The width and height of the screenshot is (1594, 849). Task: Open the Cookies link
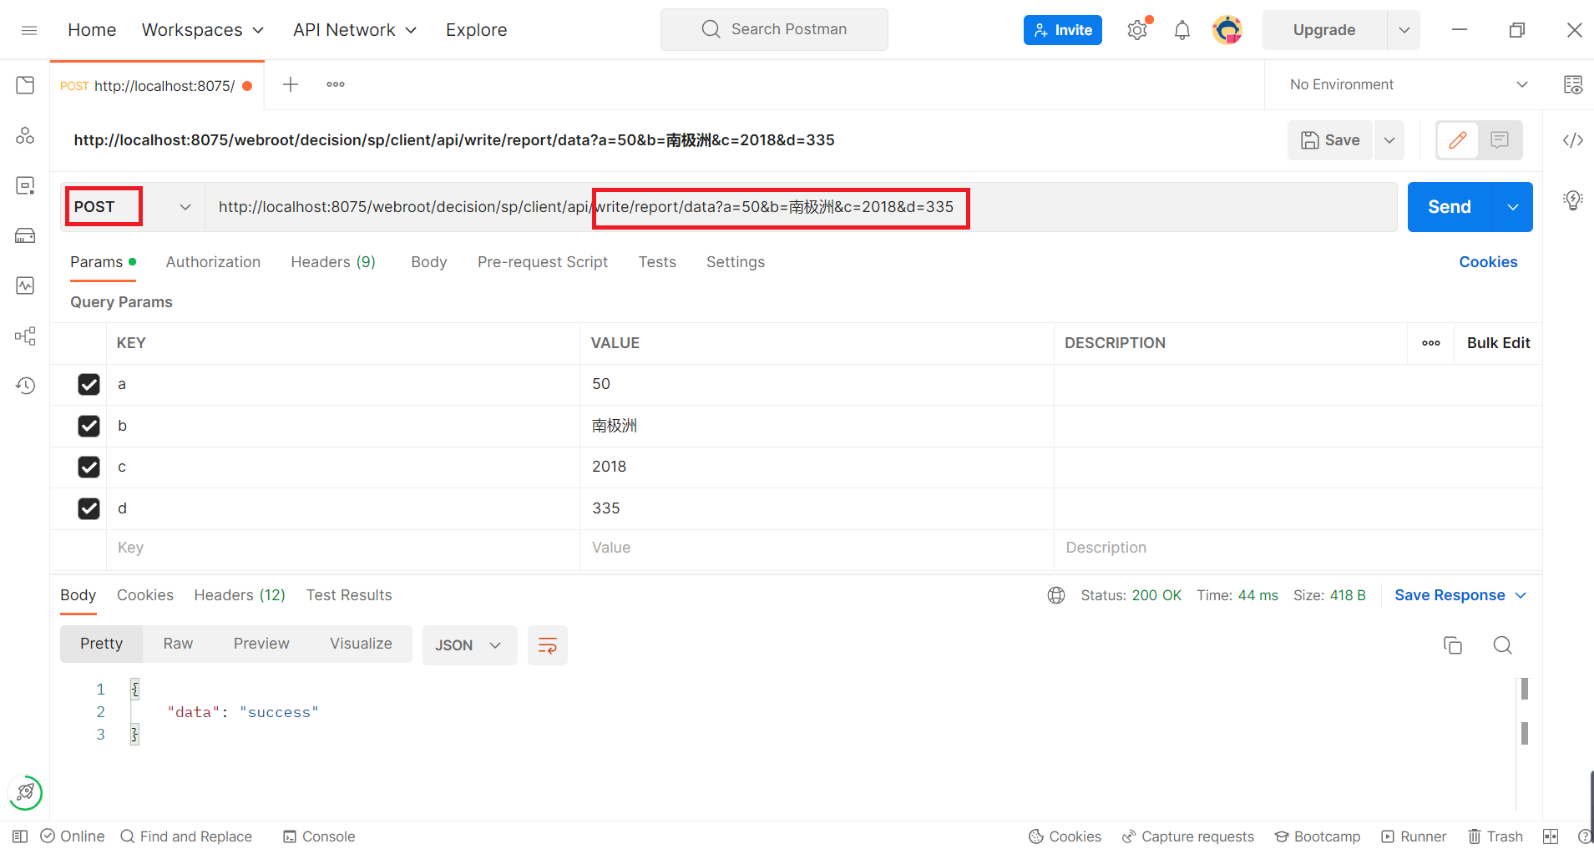(1488, 262)
